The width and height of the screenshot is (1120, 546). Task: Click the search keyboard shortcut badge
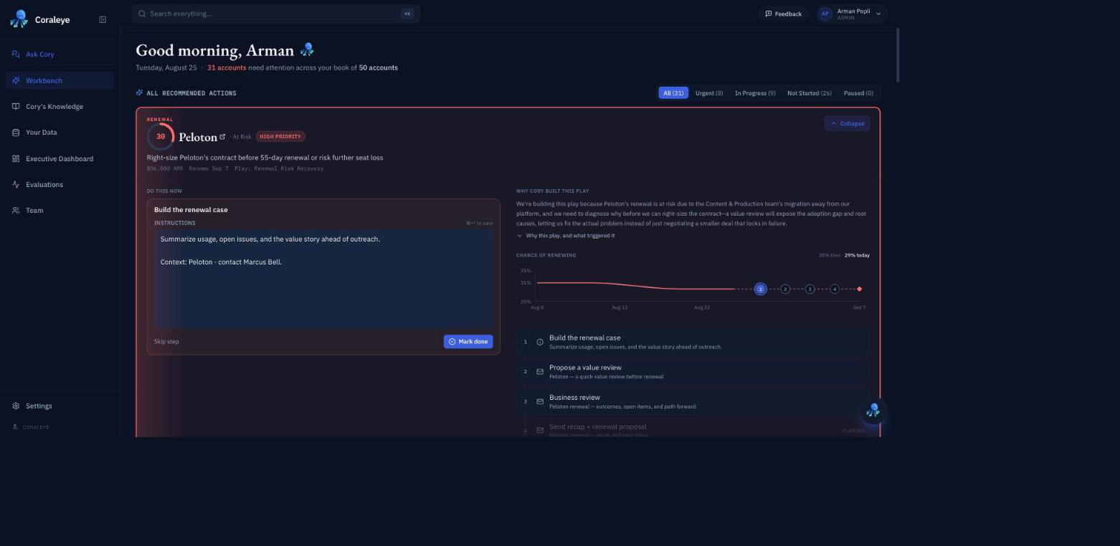pos(407,14)
